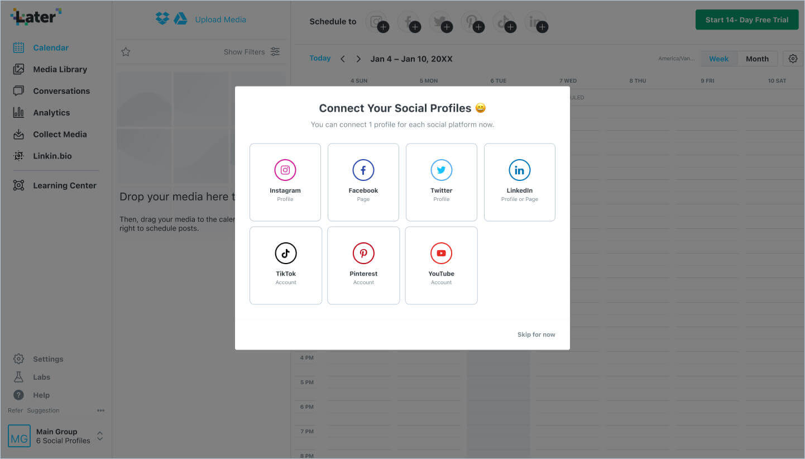
Task: Connect an Instagram profile
Action: pyautogui.click(x=285, y=182)
